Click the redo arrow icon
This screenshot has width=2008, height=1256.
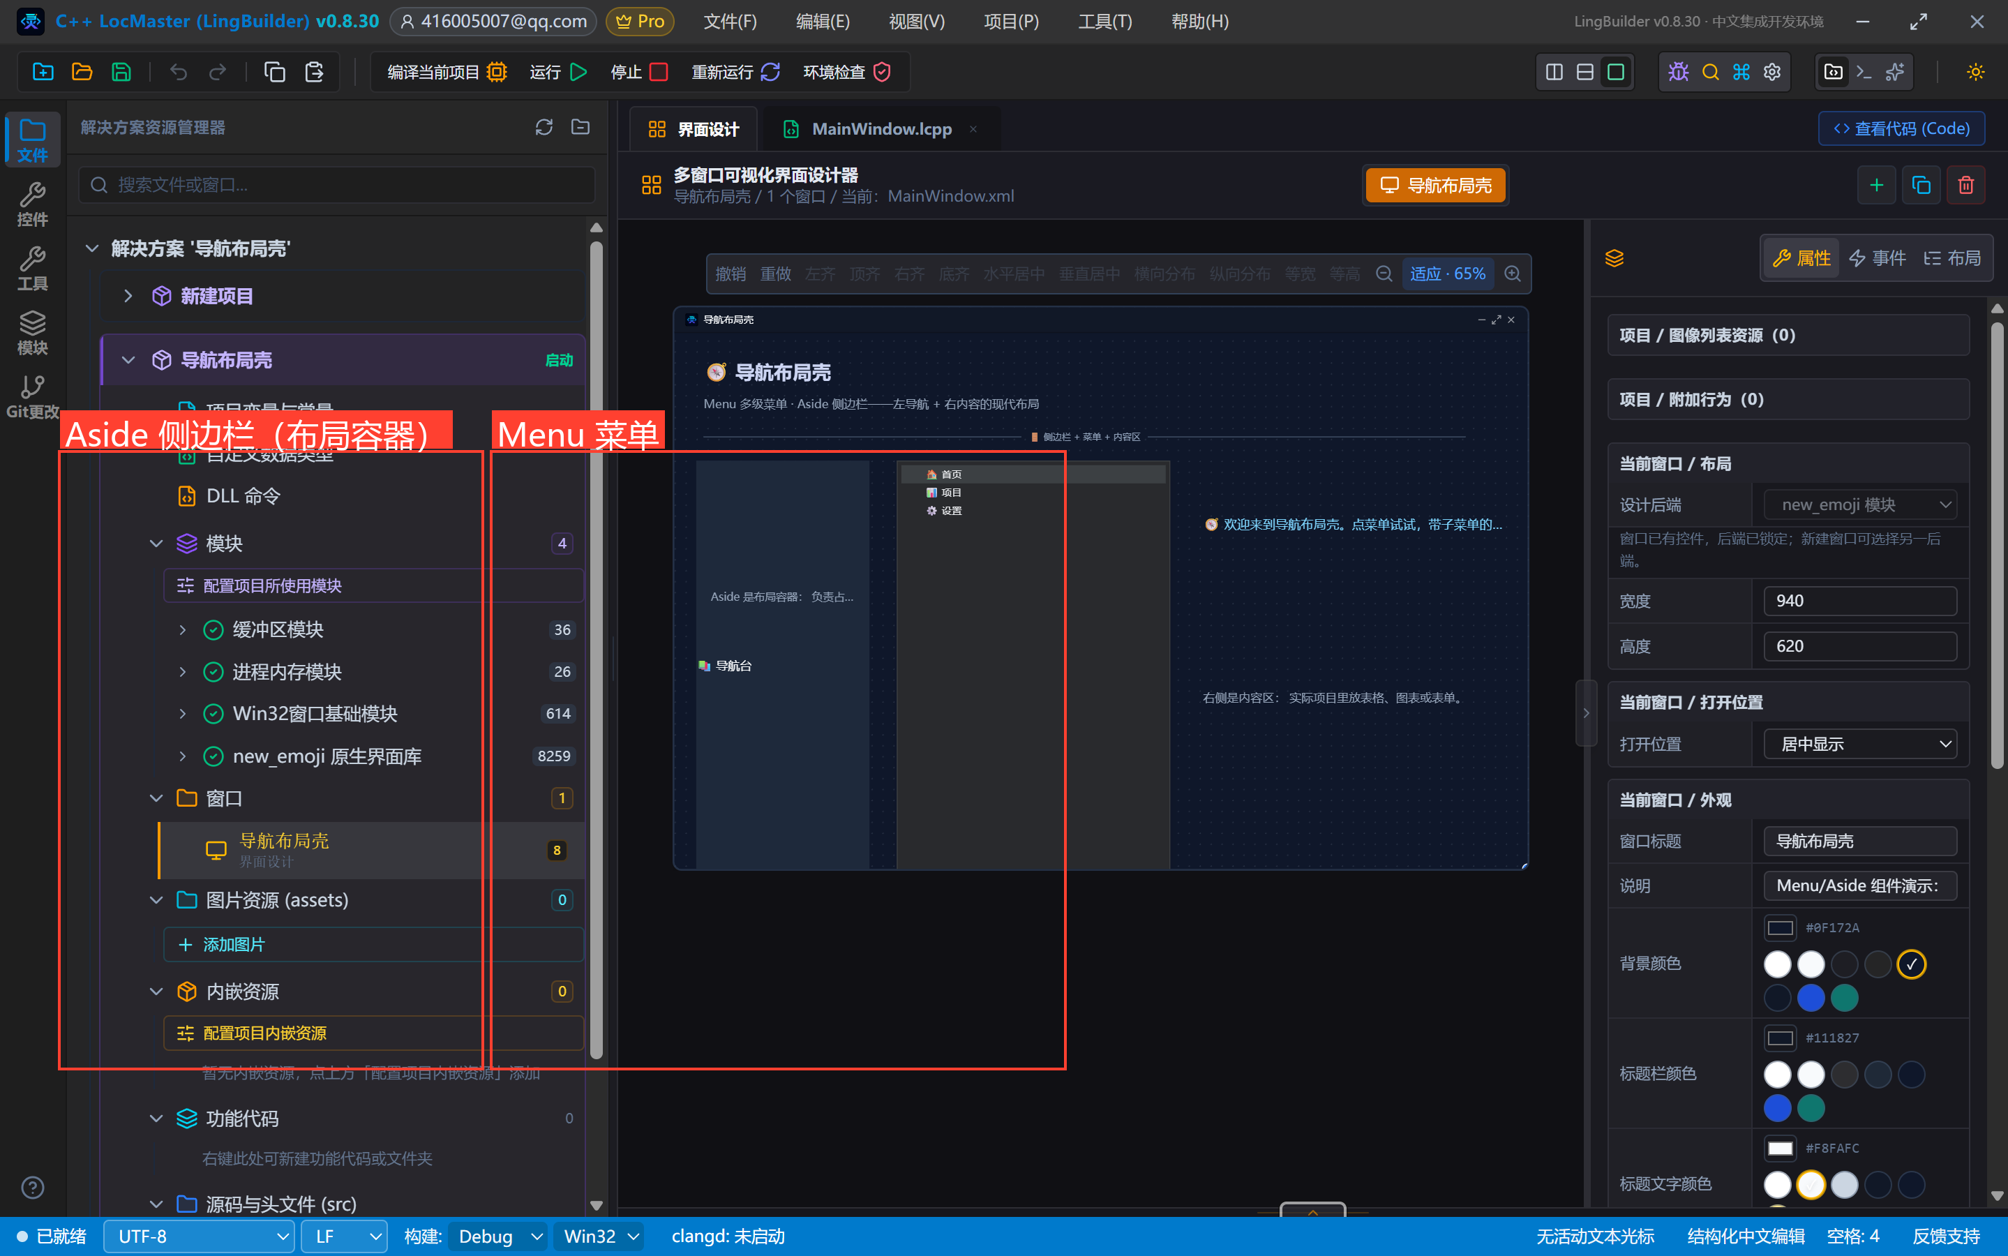(x=218, y=73)
